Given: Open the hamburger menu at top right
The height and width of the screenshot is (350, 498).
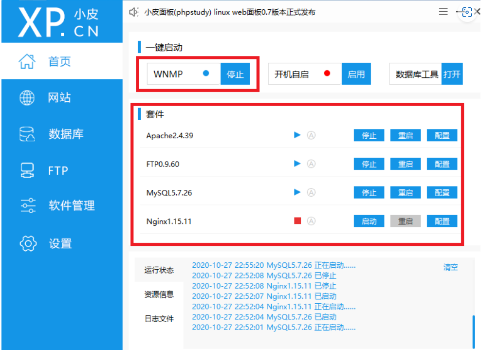Looking at the screenshot, I should click(443, 12).
